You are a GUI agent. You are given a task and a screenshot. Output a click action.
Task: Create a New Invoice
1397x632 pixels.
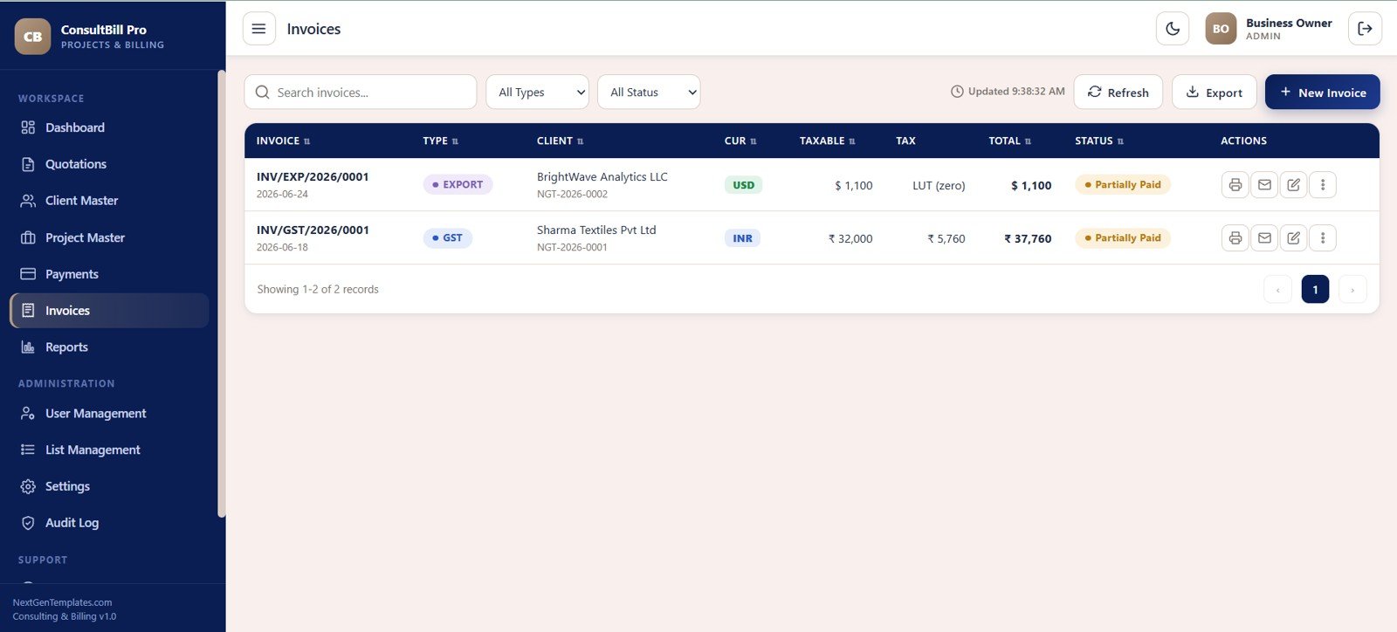1322,92
